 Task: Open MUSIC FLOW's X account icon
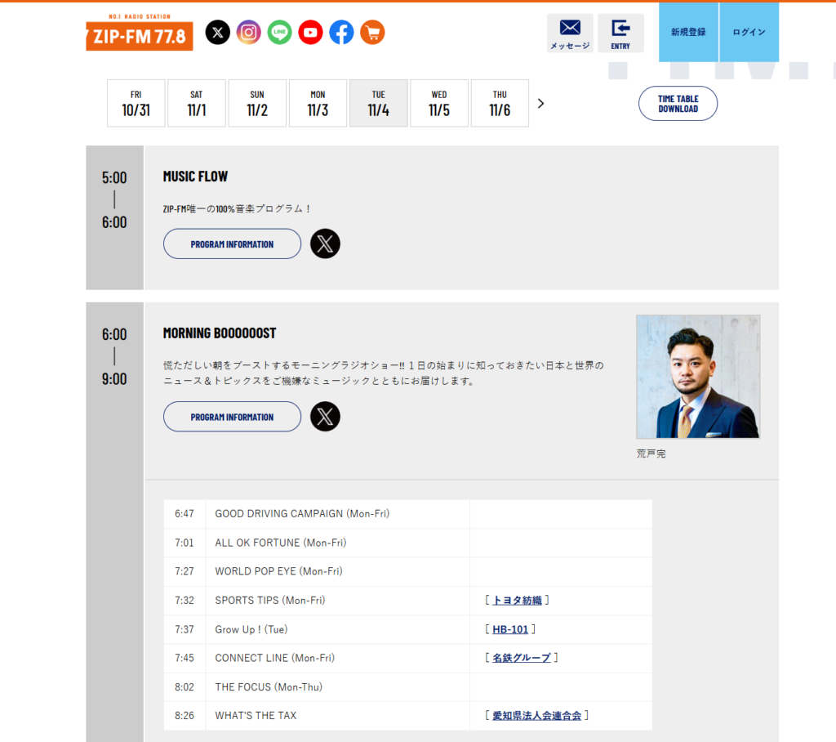click(x=325, y=244)
